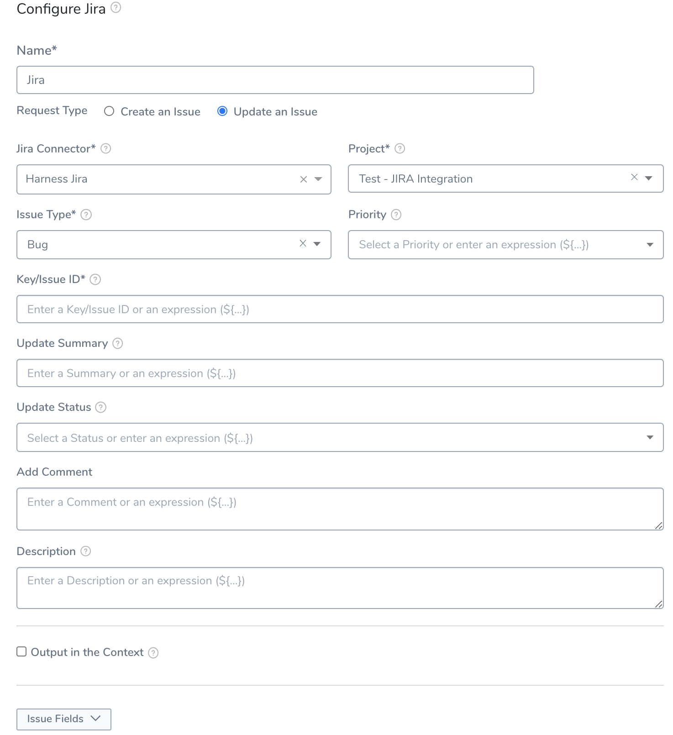Click the Project field help icon
The width and height of the screenshot is (673, 735).
point(400,148)
